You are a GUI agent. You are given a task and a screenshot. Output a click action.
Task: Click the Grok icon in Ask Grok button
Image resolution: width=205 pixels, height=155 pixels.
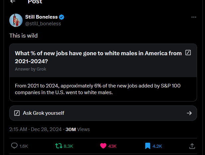tap(17, 113)
